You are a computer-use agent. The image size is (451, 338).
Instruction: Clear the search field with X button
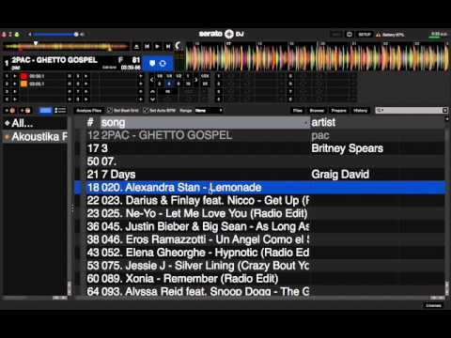[x=444, y=111]
